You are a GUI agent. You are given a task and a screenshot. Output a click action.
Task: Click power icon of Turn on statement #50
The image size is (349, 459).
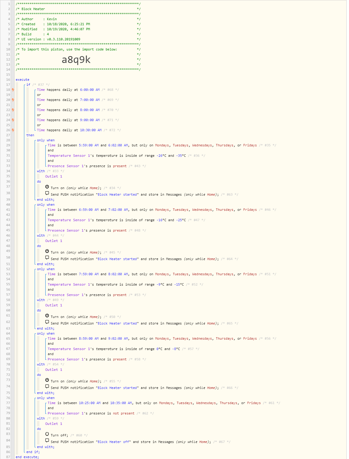coord(47,316)
